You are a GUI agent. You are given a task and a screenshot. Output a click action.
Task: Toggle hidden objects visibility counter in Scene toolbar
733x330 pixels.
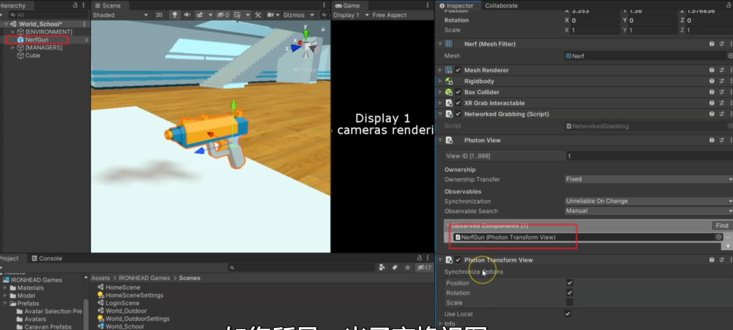[x=223, y=15]
